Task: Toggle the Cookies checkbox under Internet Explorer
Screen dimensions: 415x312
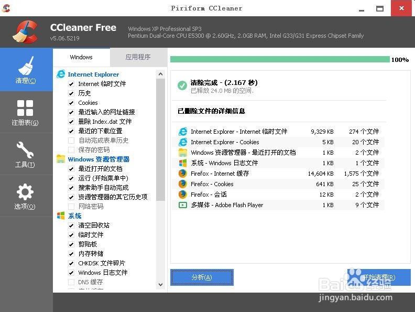Action: [71, 103]
